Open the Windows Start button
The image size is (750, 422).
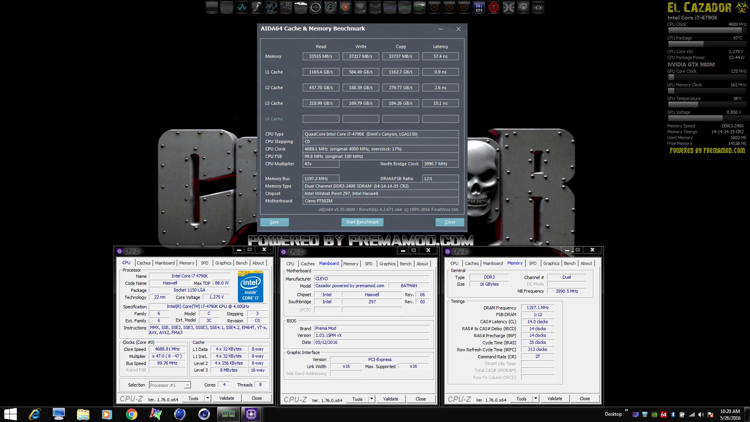[10, 414]
